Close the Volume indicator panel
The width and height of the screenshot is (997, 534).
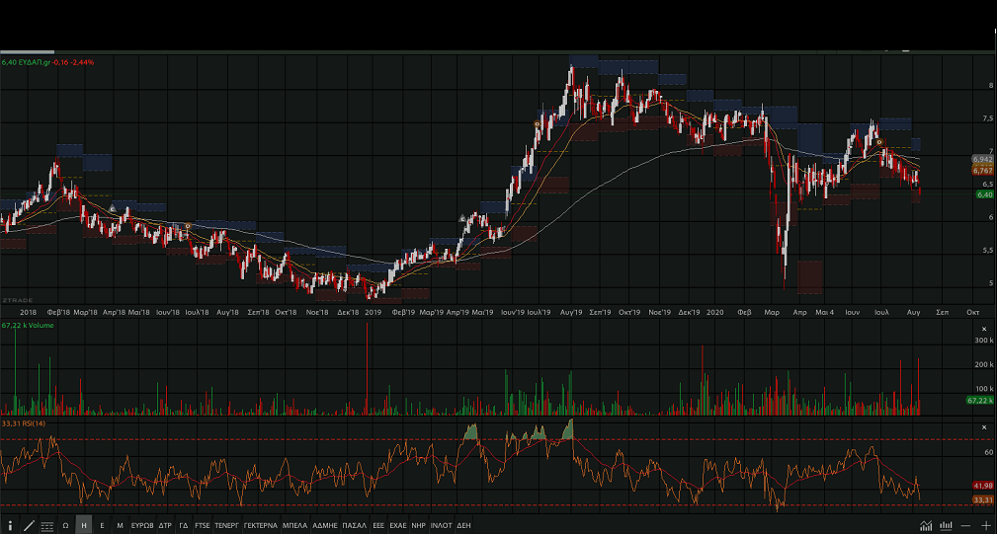(x=983, y=329)
